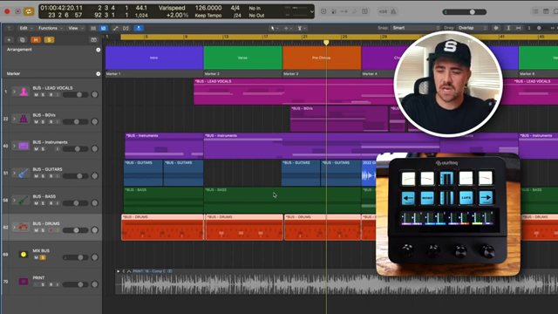The image size is (558, 314).
Task: Click the Keep Tempo setting
Action: (x=208, y=16)
